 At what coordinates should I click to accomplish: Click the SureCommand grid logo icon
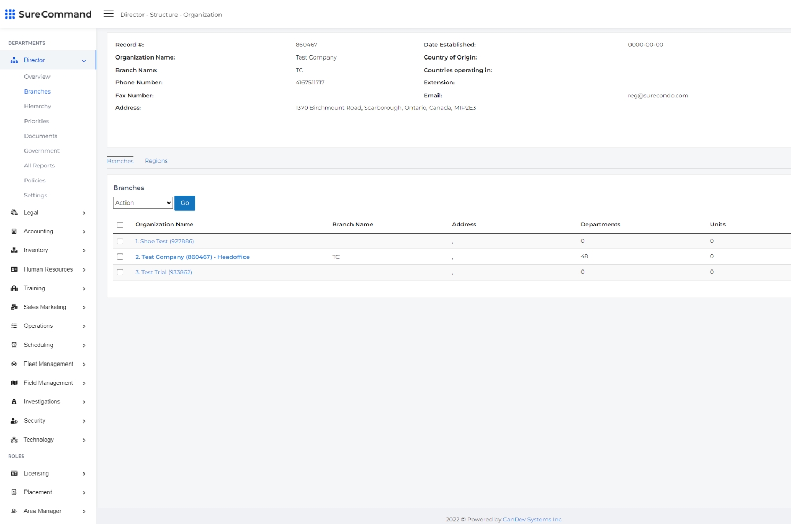coord(10,14)
